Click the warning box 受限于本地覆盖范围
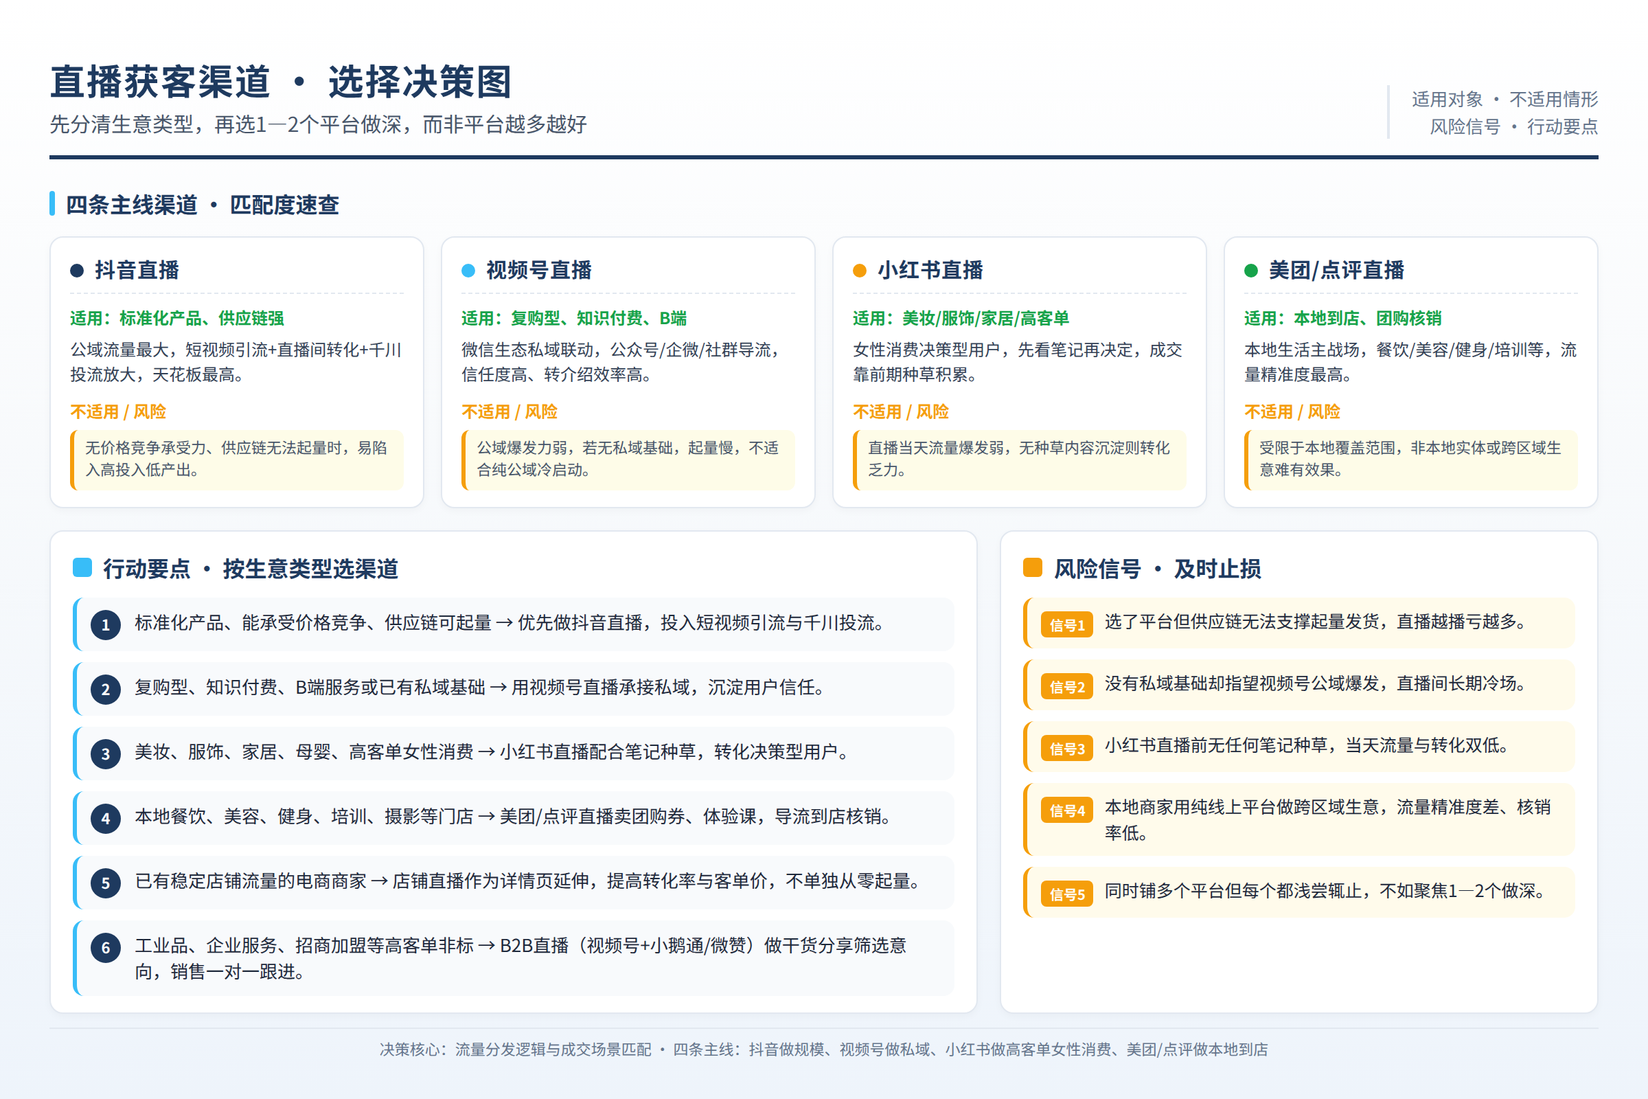Screen dimensions: 1648x1099 point(1410,459)
